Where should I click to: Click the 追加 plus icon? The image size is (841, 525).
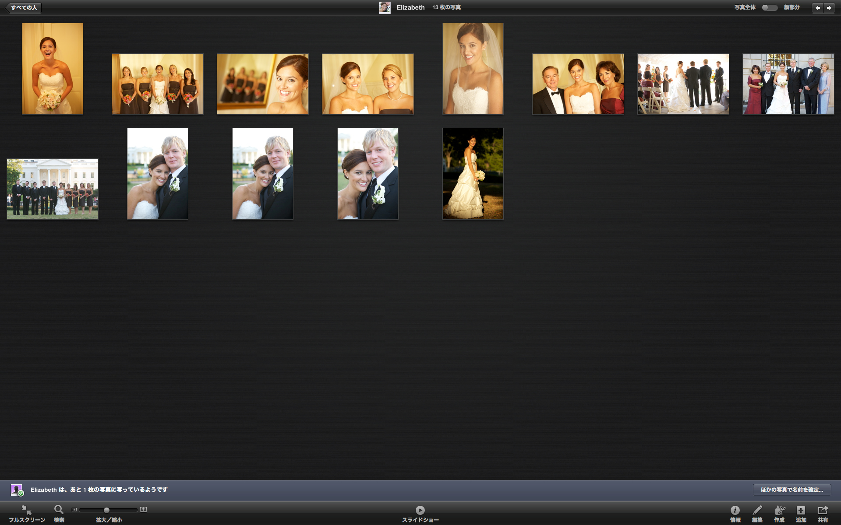pyautogui.click(x=801, y=510)
